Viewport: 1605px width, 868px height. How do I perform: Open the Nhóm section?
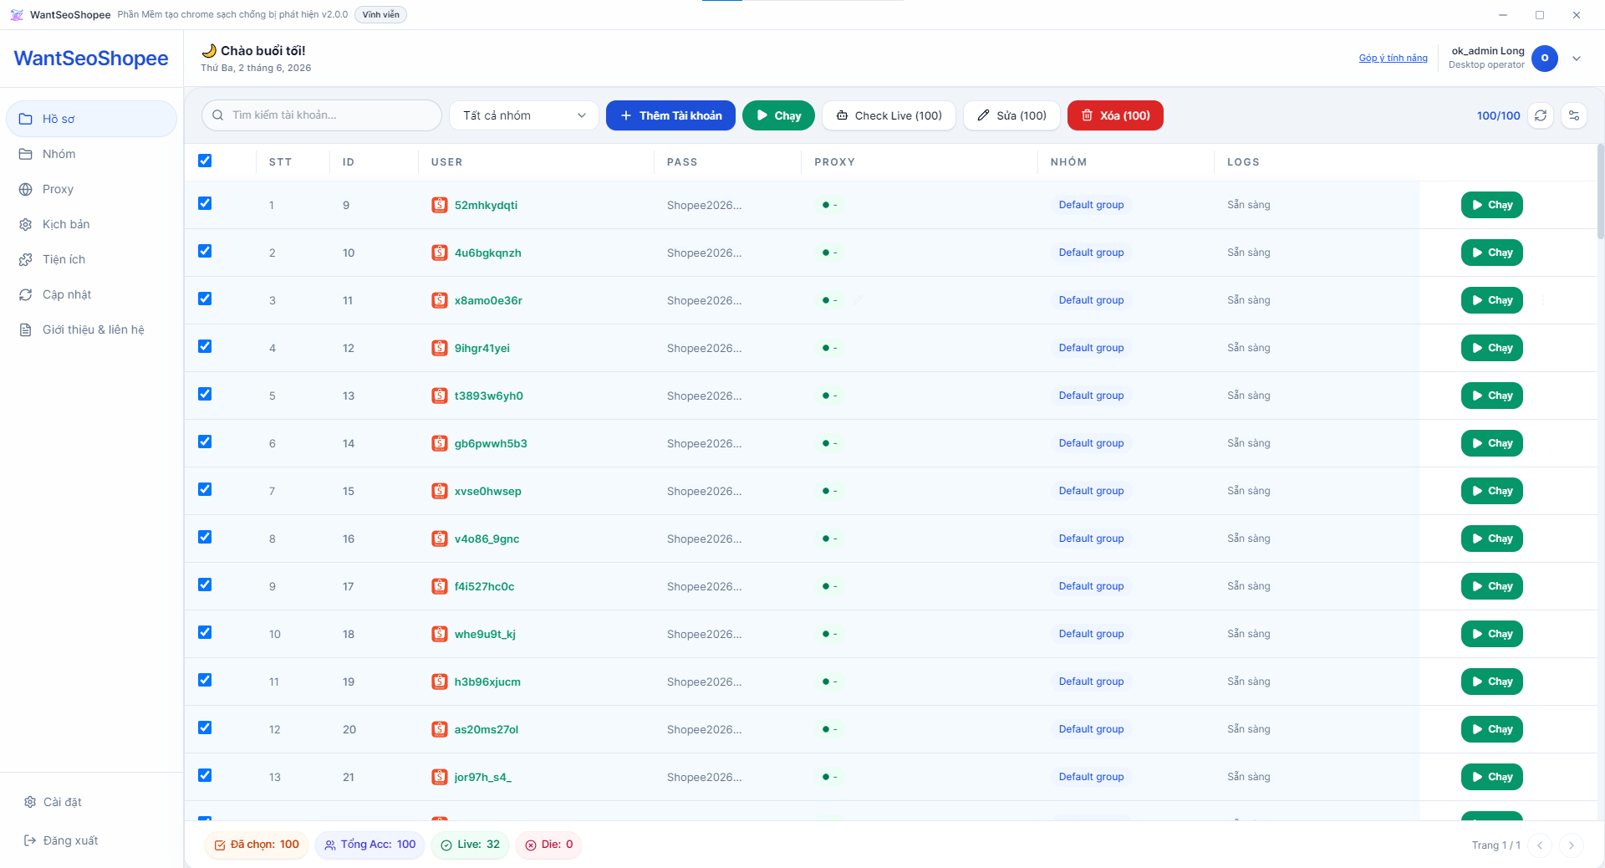coord(92,154)
